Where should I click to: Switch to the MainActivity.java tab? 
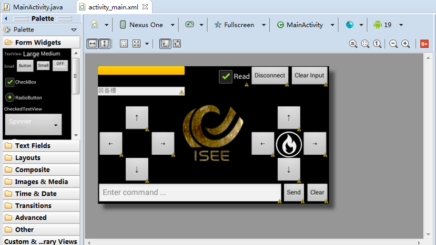click(38, 7)
